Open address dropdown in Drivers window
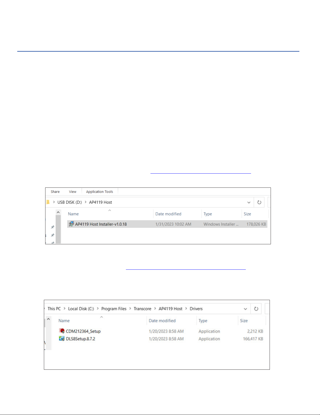 [245, 309]
